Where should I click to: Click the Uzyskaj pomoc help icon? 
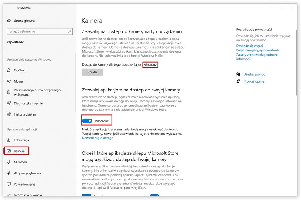coord(238,74)
